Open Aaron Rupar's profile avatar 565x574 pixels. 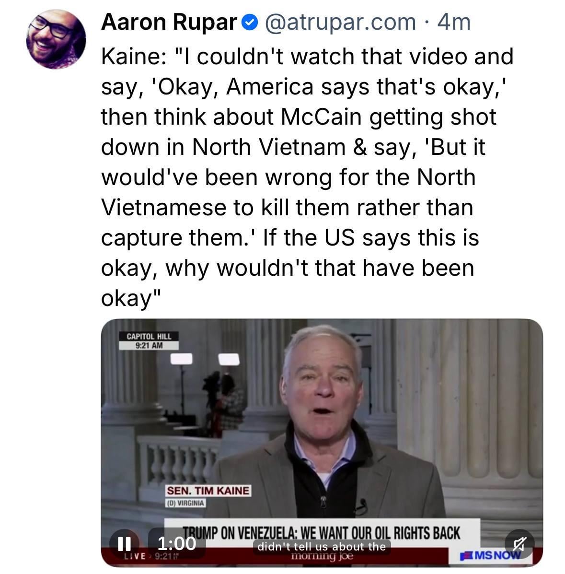click(56, 39)
